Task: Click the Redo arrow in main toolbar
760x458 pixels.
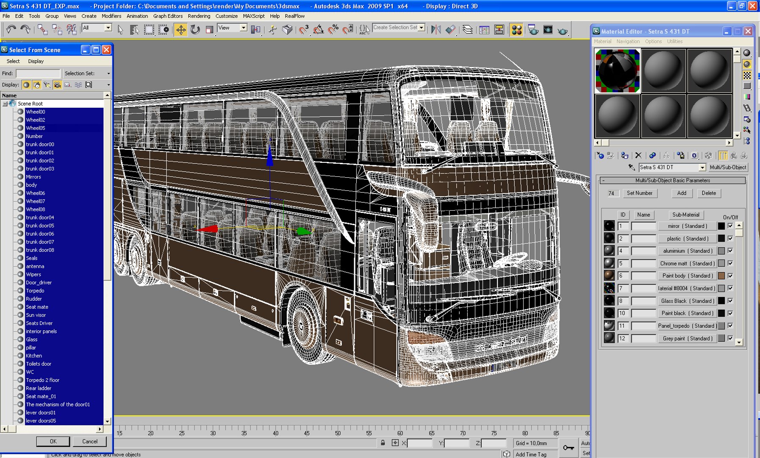Action: click(25, 29)
